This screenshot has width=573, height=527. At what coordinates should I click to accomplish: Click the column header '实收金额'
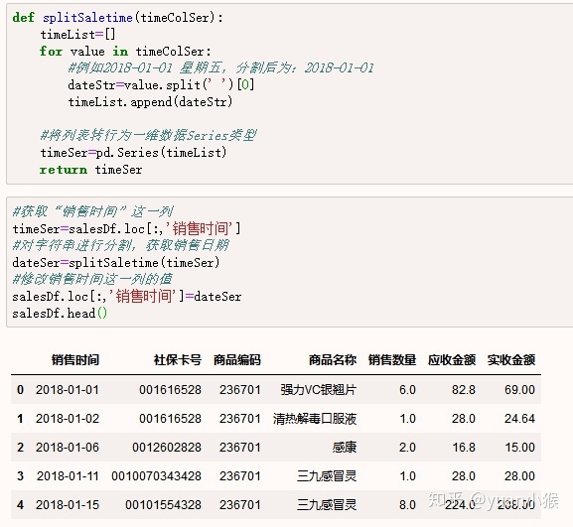pos(511,360)
